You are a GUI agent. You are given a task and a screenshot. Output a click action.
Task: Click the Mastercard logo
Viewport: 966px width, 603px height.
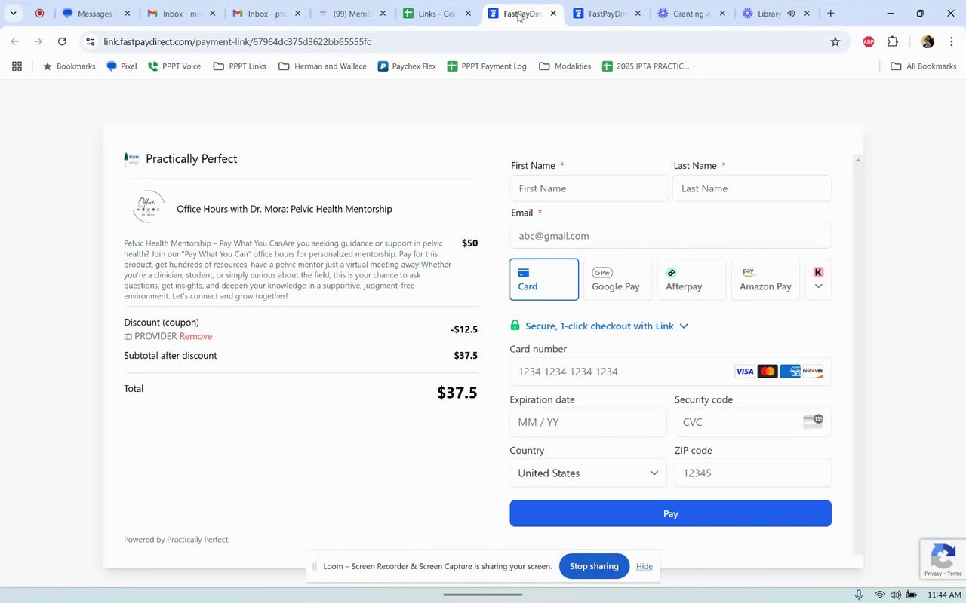768,372
